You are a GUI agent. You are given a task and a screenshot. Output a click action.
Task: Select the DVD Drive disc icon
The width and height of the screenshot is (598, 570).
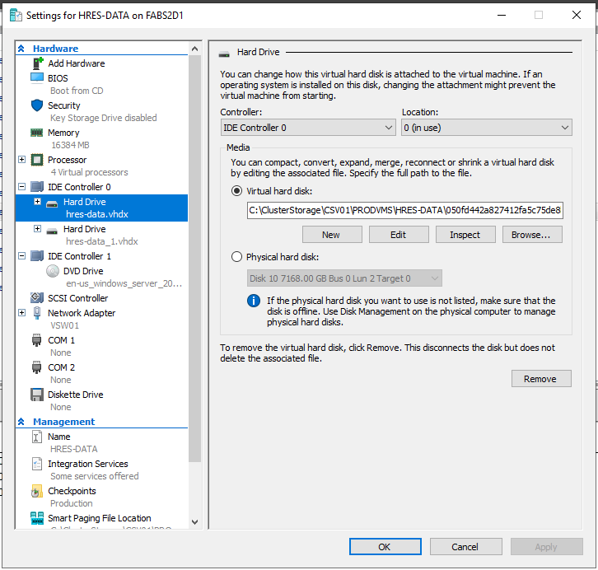tap(53, 270)
